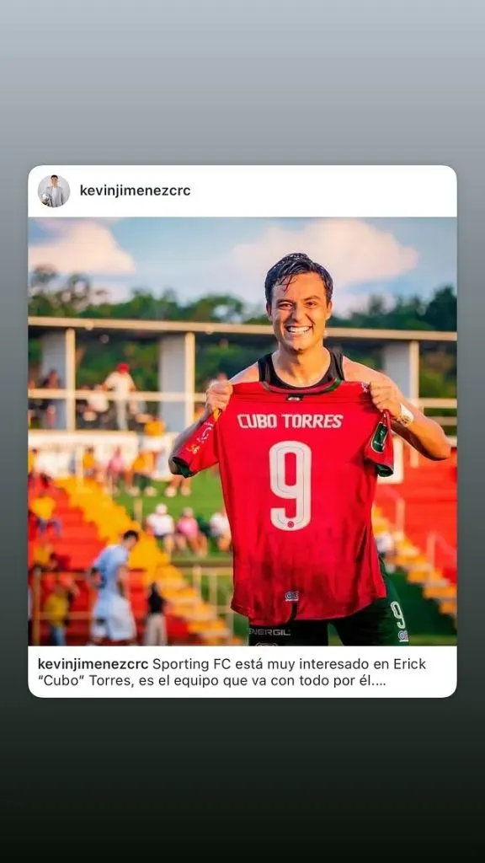Tap the caption text about Sporting FC

pyautogui.click(x=232, y=672)
